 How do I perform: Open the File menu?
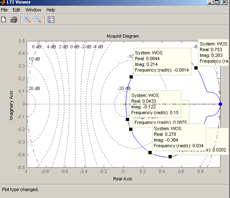pyautogui.click(x=4, y=10)
